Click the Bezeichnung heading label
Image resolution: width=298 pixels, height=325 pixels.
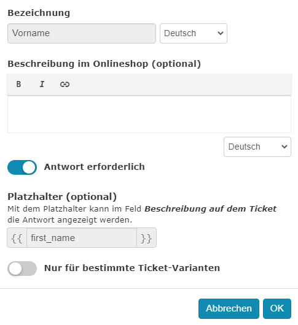coord(39,13)
